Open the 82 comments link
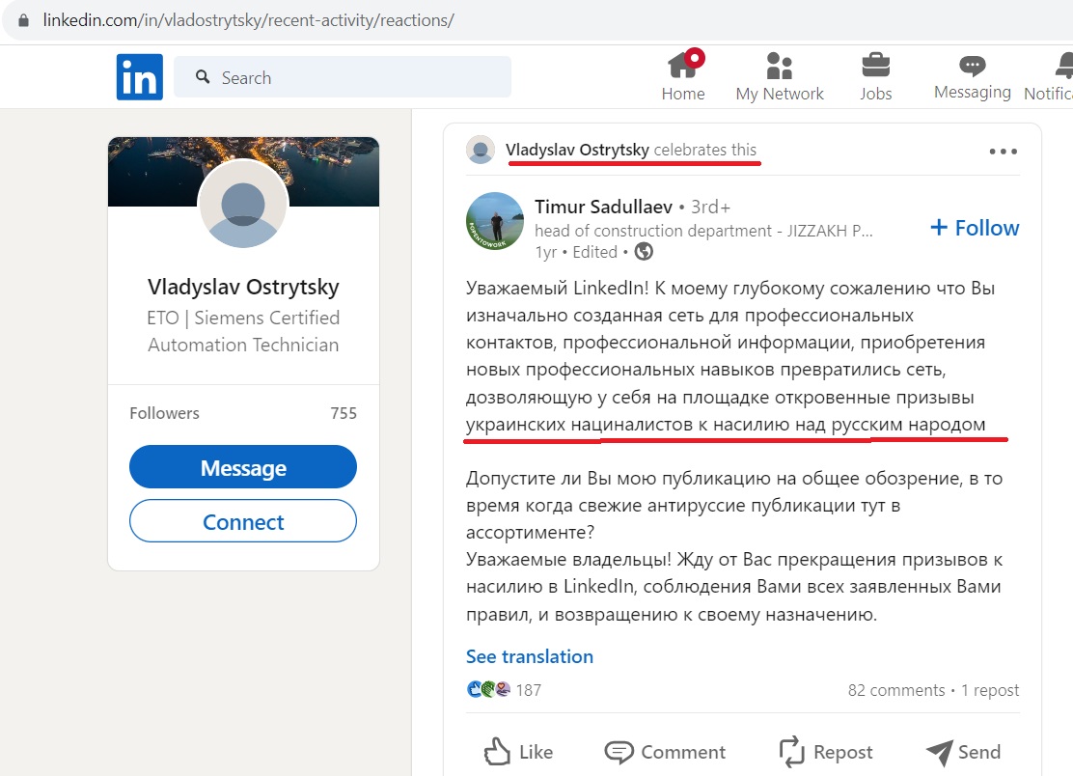The height and width of the screenshot is (776, 1073). [895, 690]
